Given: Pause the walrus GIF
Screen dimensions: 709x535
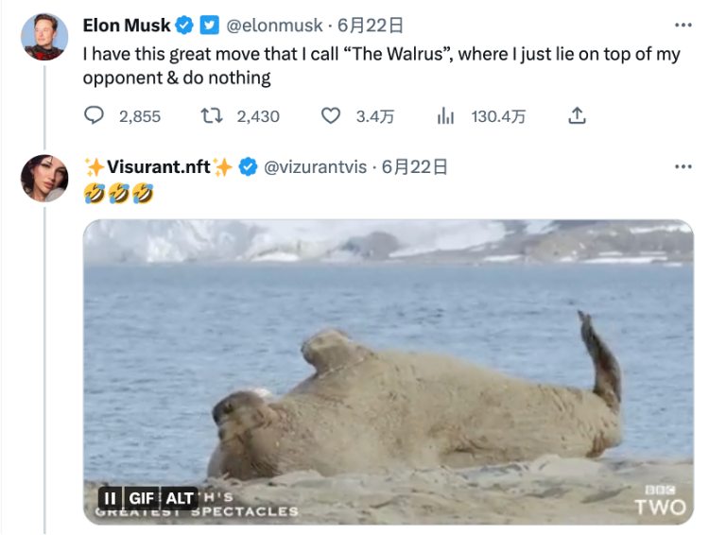Looking at the screenshot, I should (x=110, y=498).
